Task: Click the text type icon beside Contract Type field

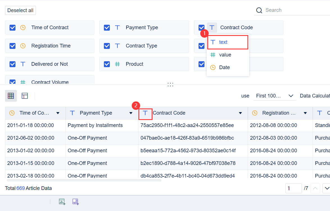Action: click(x=117, y=46)
